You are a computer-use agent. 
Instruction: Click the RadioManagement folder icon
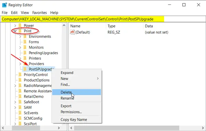(20, 85)
